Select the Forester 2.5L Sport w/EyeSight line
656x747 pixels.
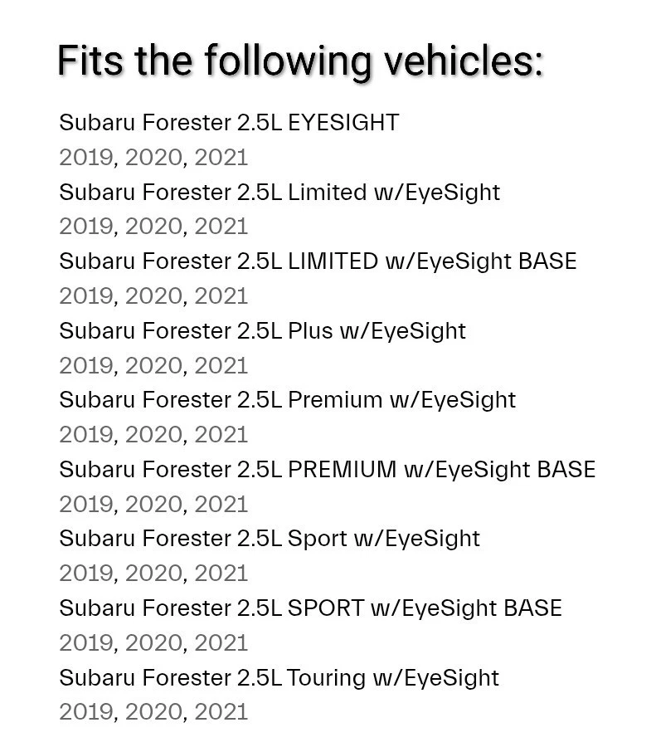click(270, 538)
